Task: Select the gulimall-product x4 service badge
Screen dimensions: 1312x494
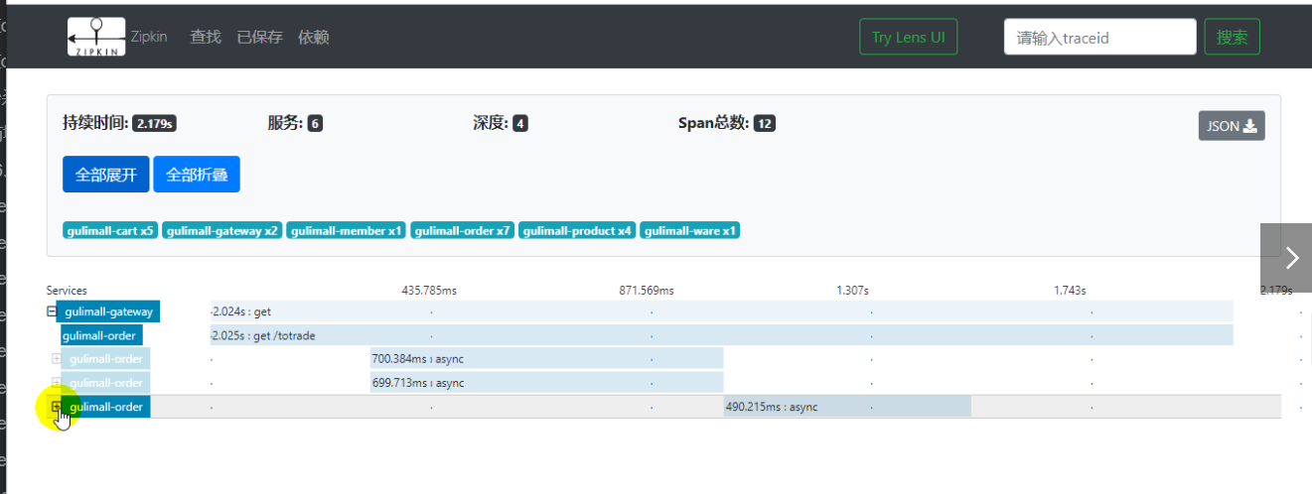Action: [577, 230]
